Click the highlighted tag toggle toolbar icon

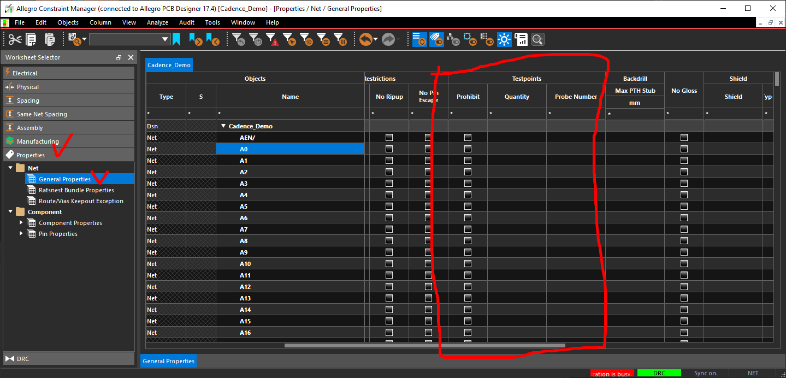point(436,39)
